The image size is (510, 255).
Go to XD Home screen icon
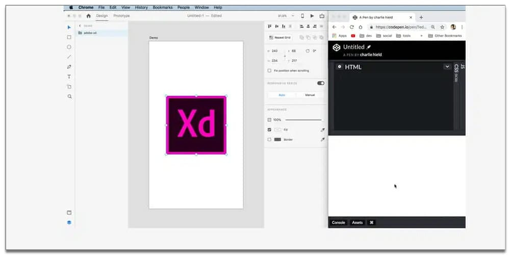pyautogui.click(x=88, y=16)
